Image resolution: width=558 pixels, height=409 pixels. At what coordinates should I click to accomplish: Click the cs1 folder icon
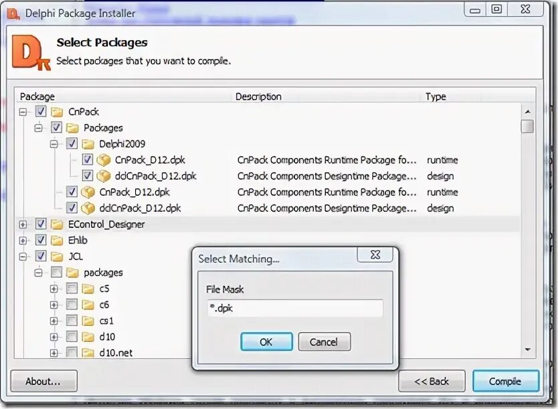(x=88, y=321)
